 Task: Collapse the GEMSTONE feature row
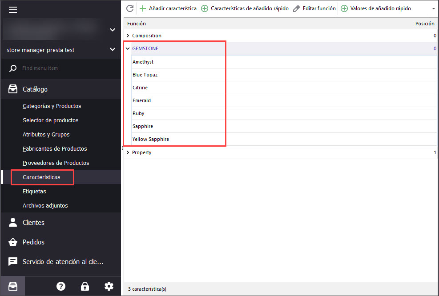point(128,48)
